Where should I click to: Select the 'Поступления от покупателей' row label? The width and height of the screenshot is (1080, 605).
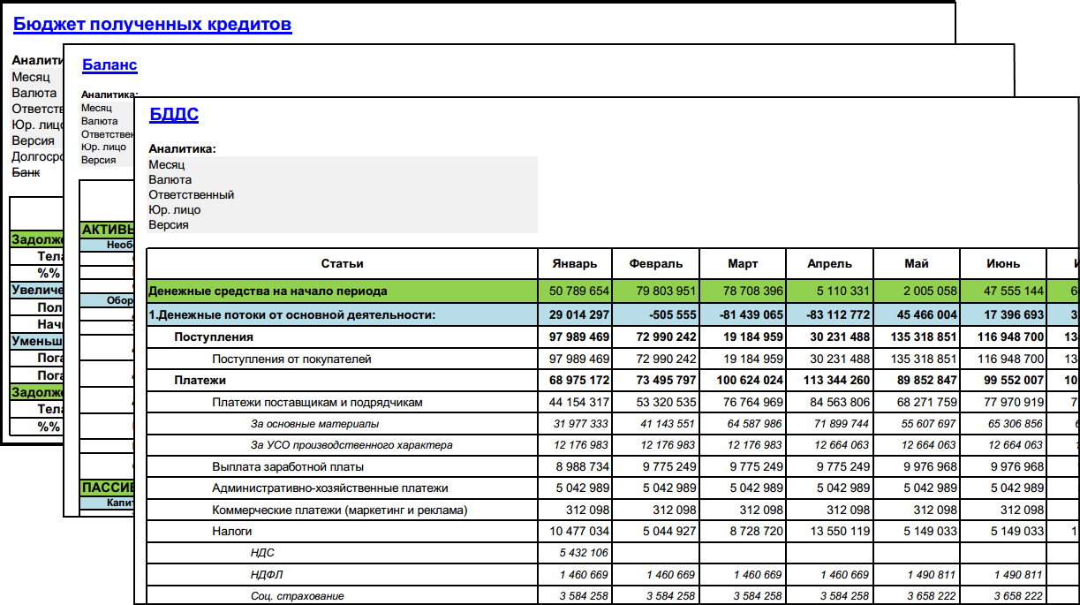click(291, 359)
